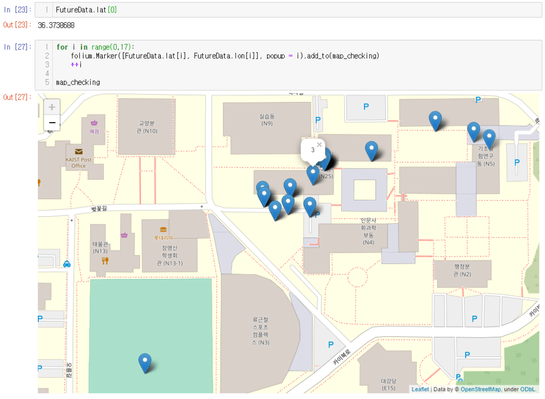
Task: Click the marker on the green sports field
Action: tap(145, 362)
